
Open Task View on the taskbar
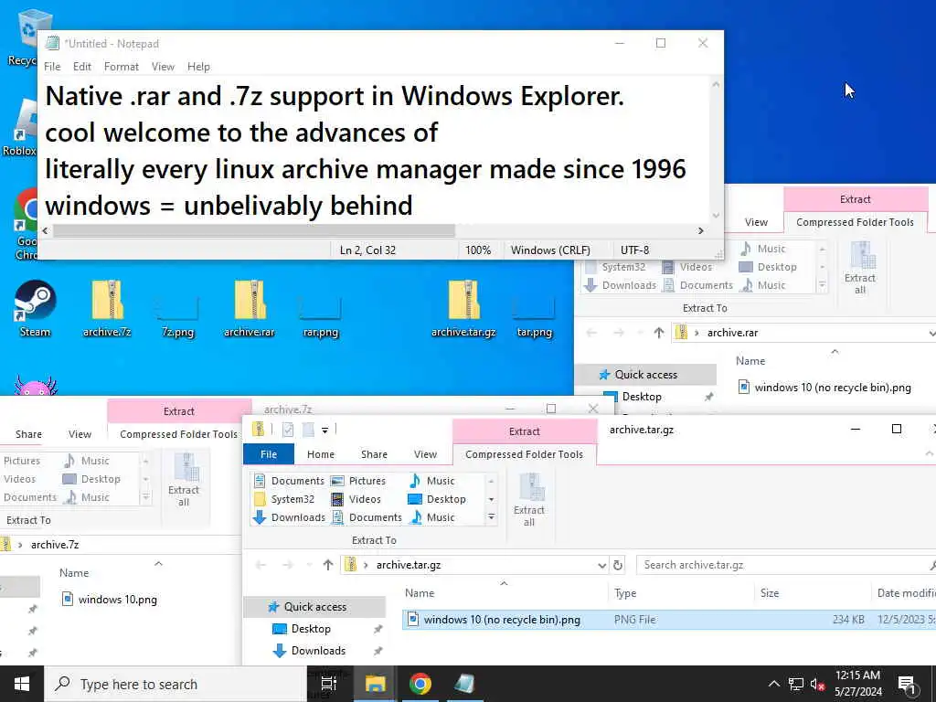(x=329, y=684)
